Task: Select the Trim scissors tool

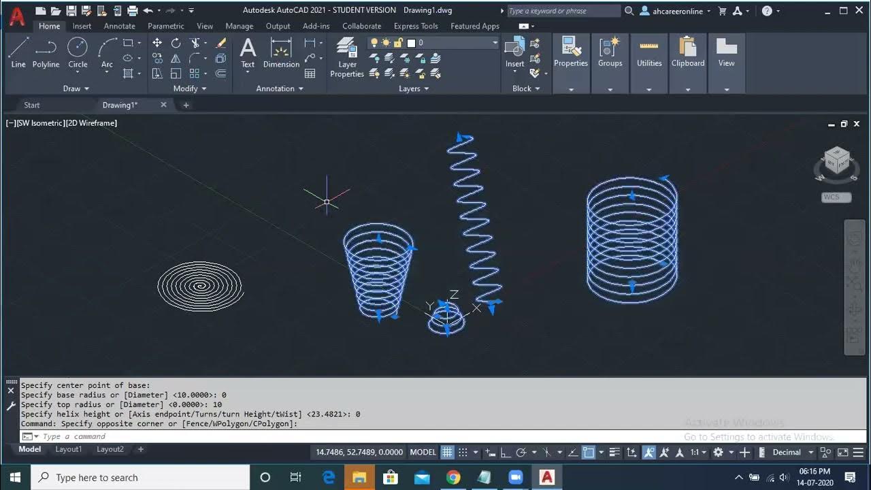Action: [195, 43]
